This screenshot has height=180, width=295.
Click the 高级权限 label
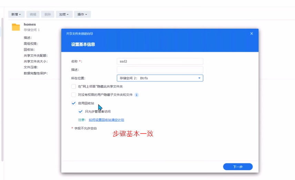pos(31,44)
